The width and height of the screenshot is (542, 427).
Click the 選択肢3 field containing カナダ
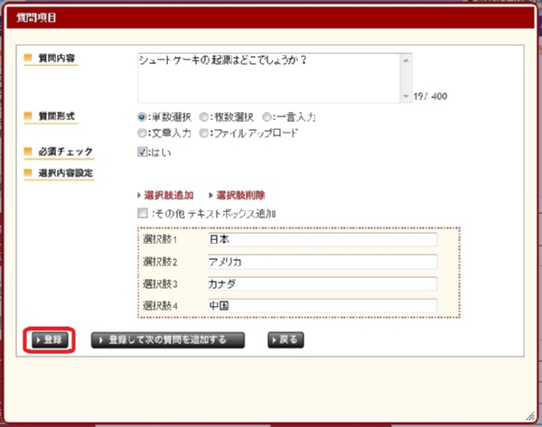coord(320,283)
